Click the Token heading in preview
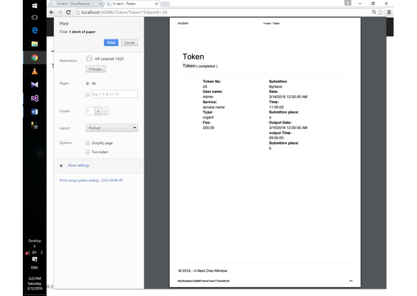 193,56
